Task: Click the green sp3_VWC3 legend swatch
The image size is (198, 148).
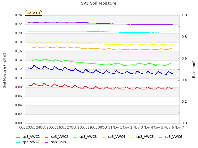Action: pos(75,137)
